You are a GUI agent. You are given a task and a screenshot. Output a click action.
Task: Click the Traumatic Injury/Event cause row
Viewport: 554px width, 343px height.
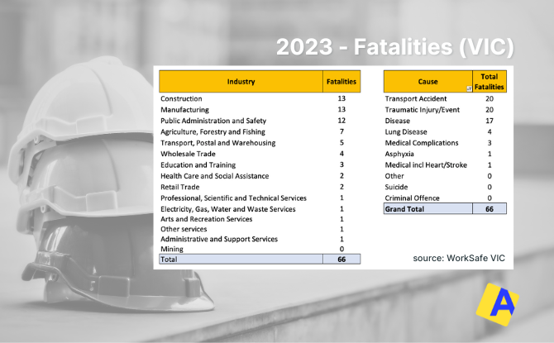coord(445,109)
